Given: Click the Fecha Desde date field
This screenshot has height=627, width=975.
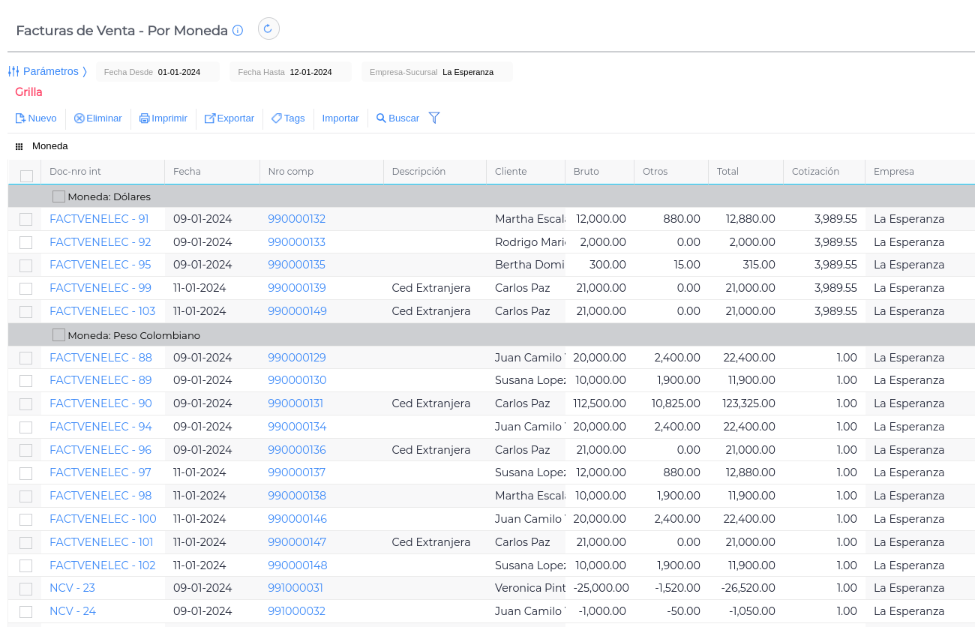Looking at the screenshot, I should (x=178, y=72).
